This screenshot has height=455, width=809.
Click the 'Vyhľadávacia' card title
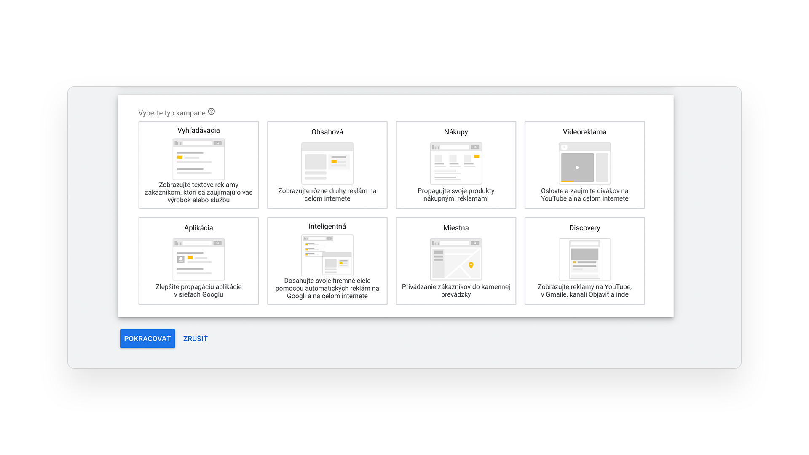[198, 131]
